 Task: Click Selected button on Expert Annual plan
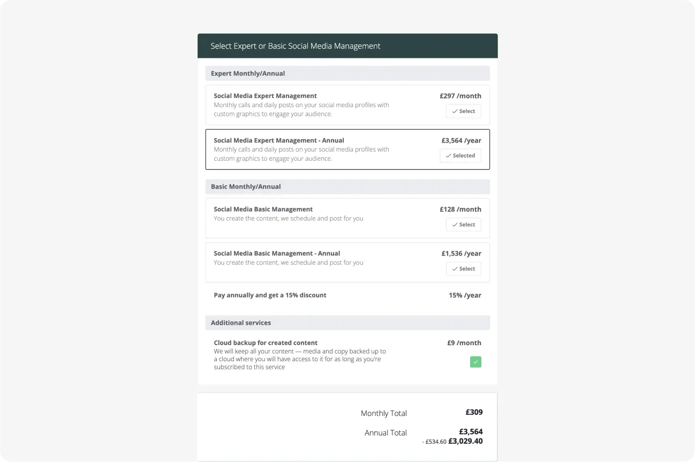click(460, 155)
